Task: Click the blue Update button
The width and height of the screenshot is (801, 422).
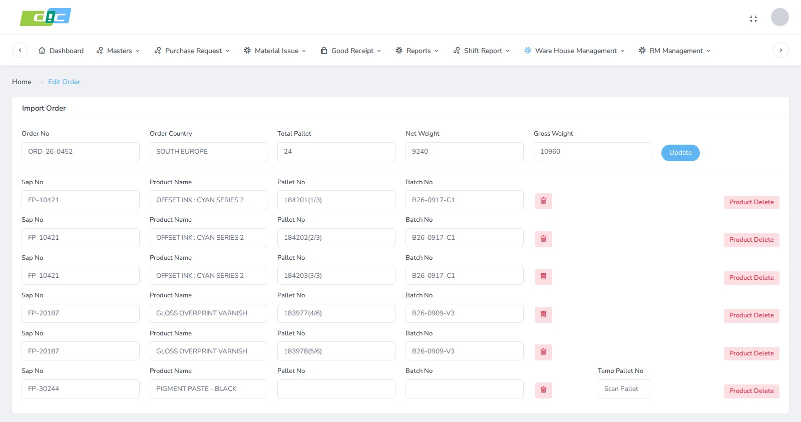Action: pos(680,153)
